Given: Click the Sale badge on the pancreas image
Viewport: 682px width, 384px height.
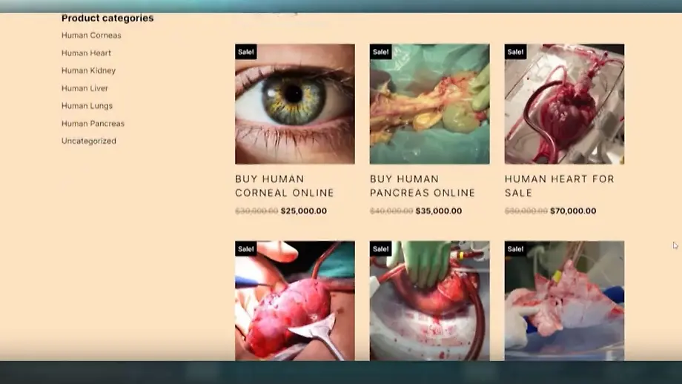Looking at the screenshot, I should click(x=380, y=52).
